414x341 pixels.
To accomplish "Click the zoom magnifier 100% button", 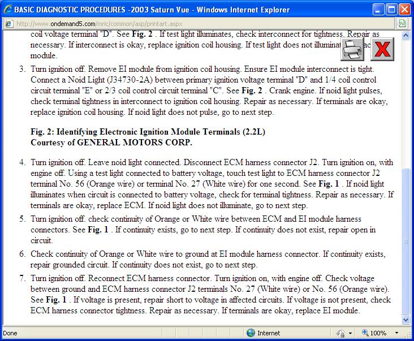I will coord(374,333).
